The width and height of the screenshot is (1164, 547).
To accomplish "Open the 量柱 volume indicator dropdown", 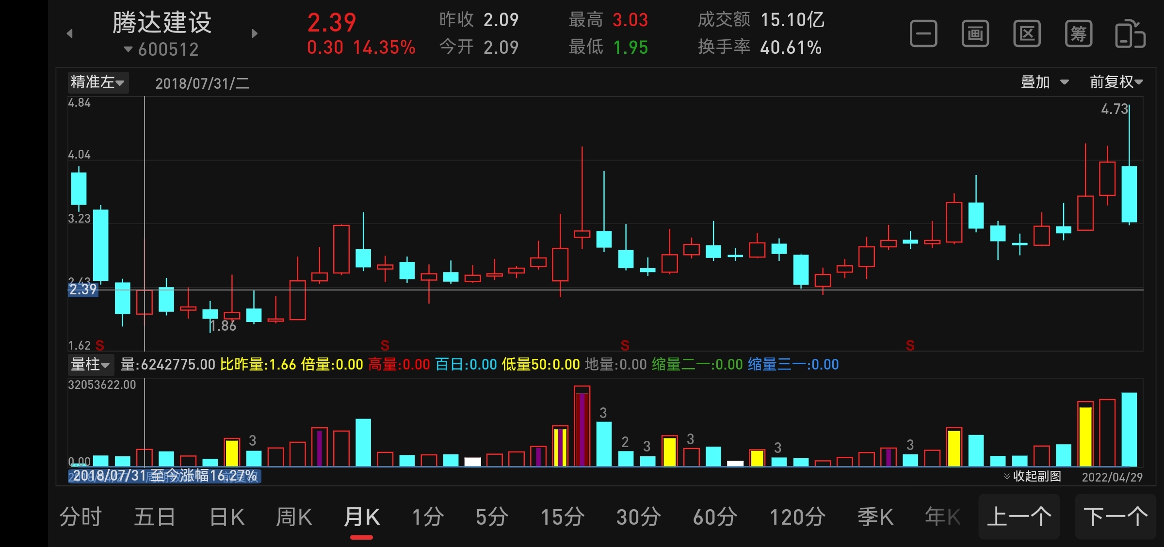I will point(91,364).
